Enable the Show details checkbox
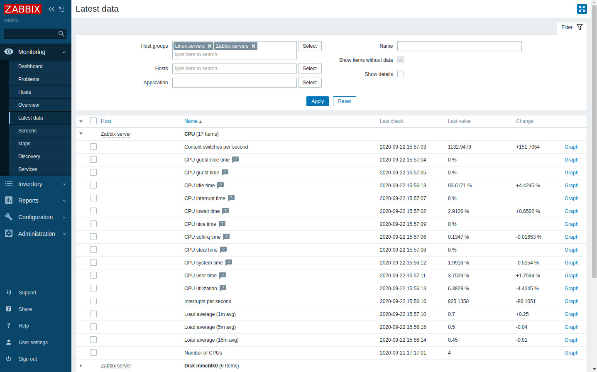The image size is (597, 372). point(400,73)
